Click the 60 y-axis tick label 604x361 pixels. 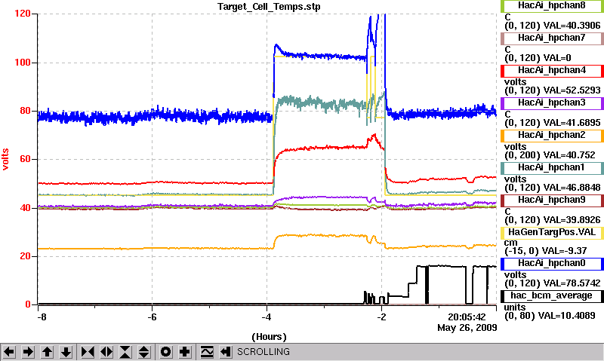pos(25,159)
